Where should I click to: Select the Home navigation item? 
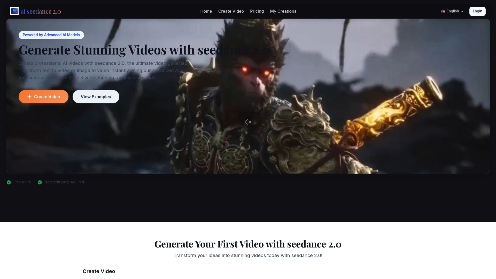[x=206, y=11]
